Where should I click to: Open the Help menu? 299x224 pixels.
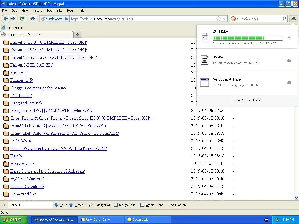81,10
